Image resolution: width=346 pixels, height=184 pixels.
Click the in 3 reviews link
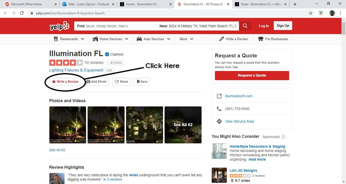pos(113,179)
